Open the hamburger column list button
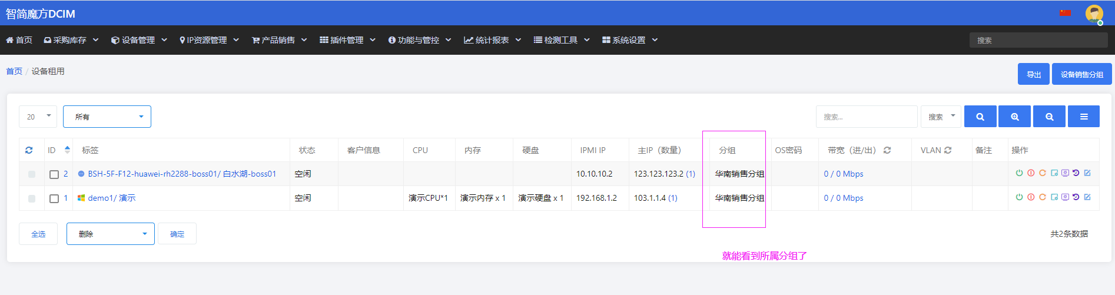The height and width of the screenshot is (295, 1115). click(1084, 117)
